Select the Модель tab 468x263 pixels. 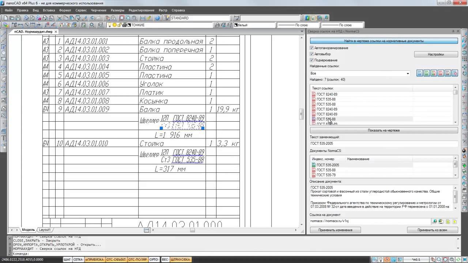tap(28, 230)
